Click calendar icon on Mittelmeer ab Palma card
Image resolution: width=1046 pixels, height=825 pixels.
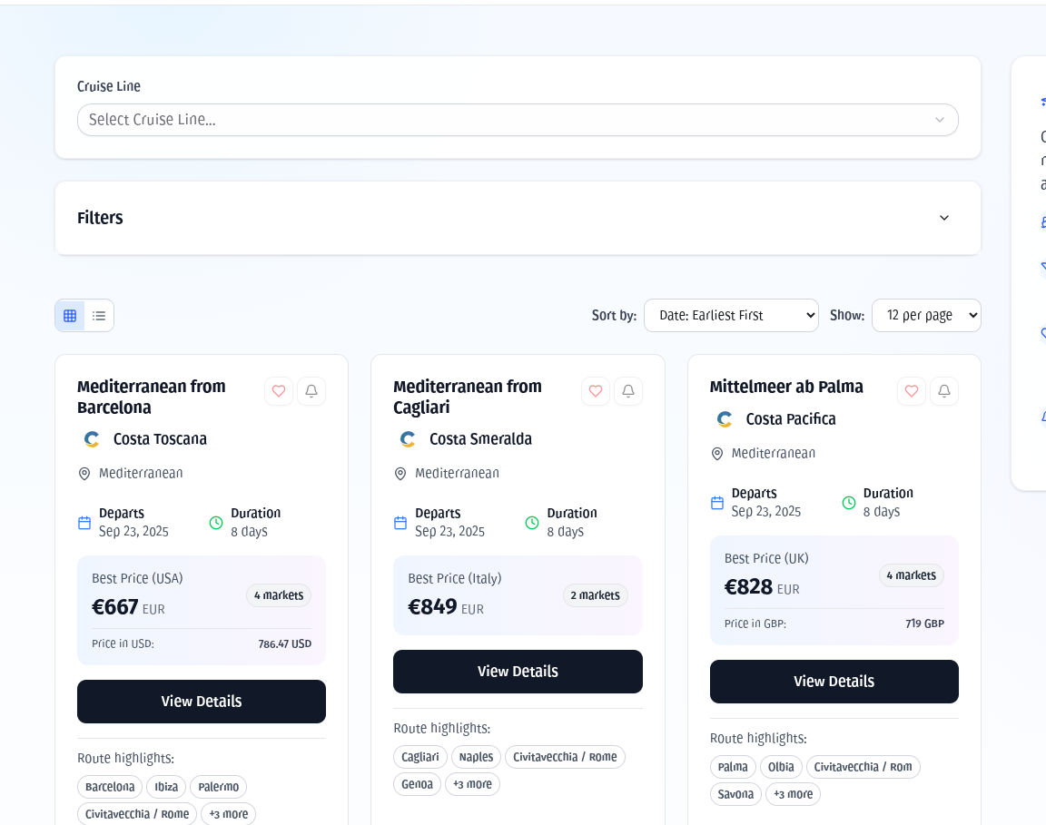717,503
